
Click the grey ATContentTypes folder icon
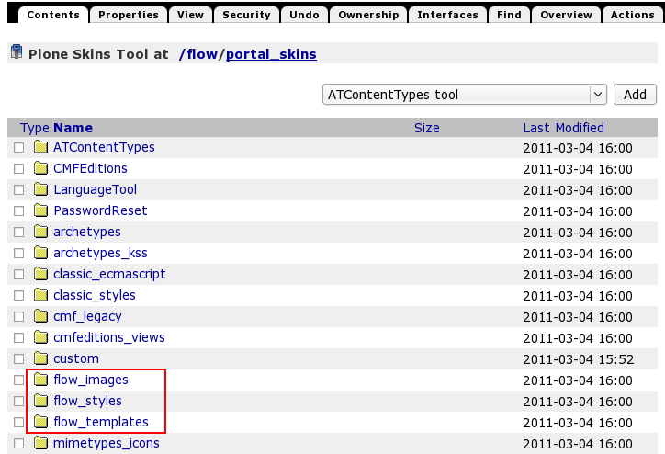(40, 147)
